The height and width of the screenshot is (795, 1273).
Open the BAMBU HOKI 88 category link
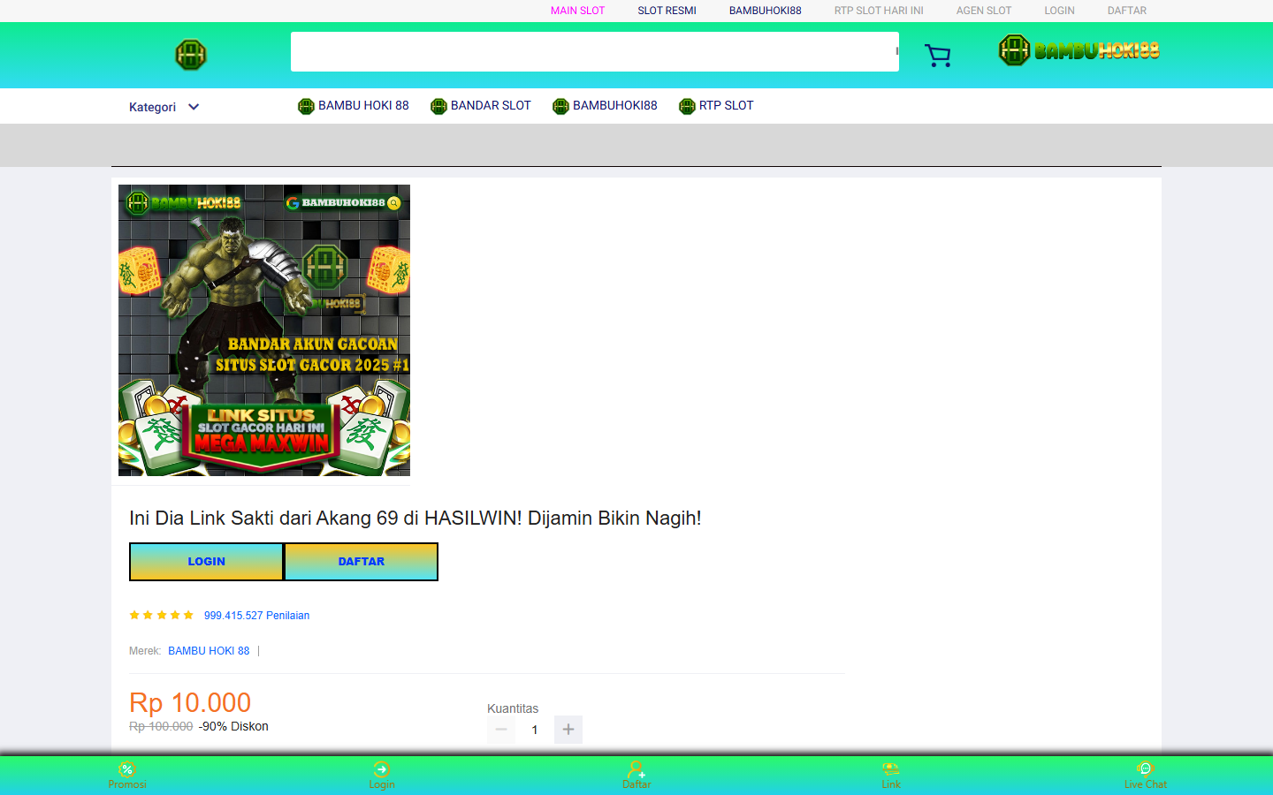coord(363,105)
